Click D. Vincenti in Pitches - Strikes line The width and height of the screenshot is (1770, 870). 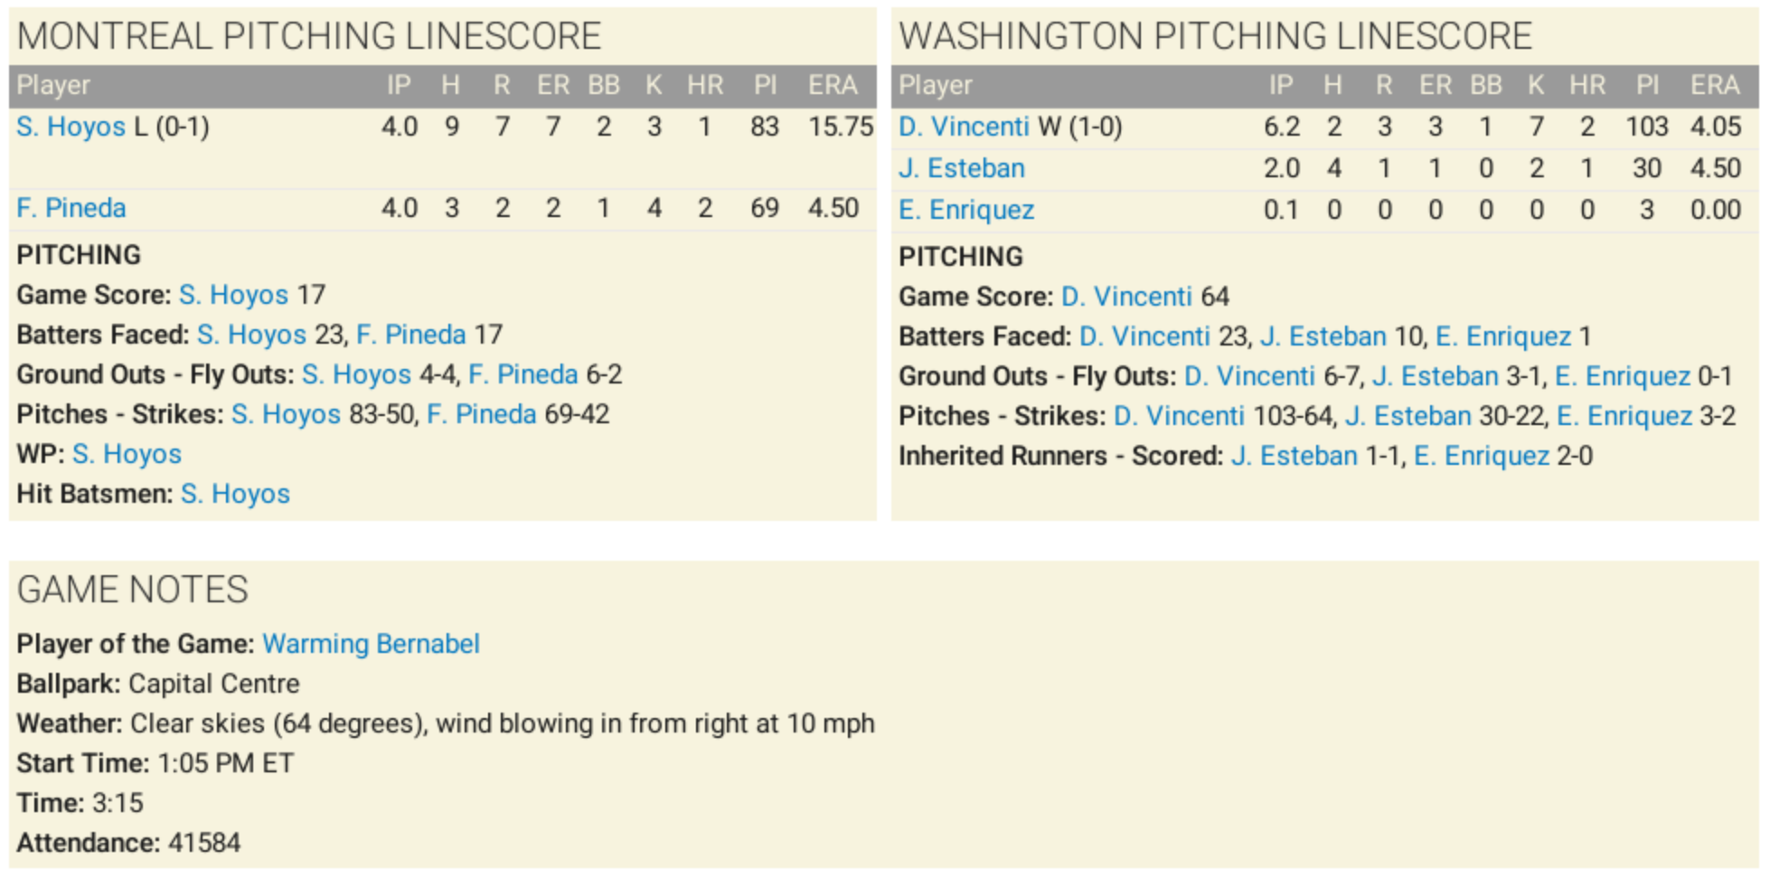pos(1179,416)
